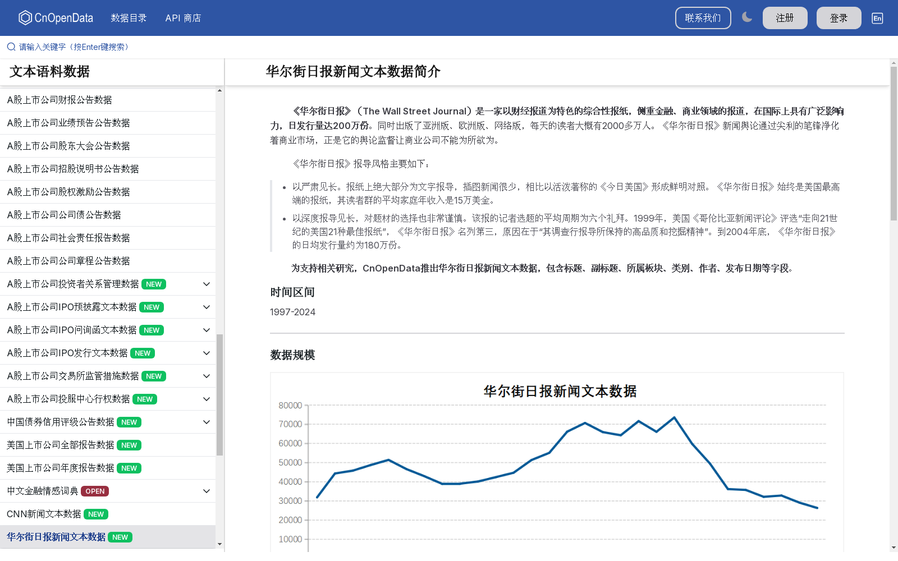Expand A股上市公司IPO预披露文本数据 chevron

click(x=207, y=307)
